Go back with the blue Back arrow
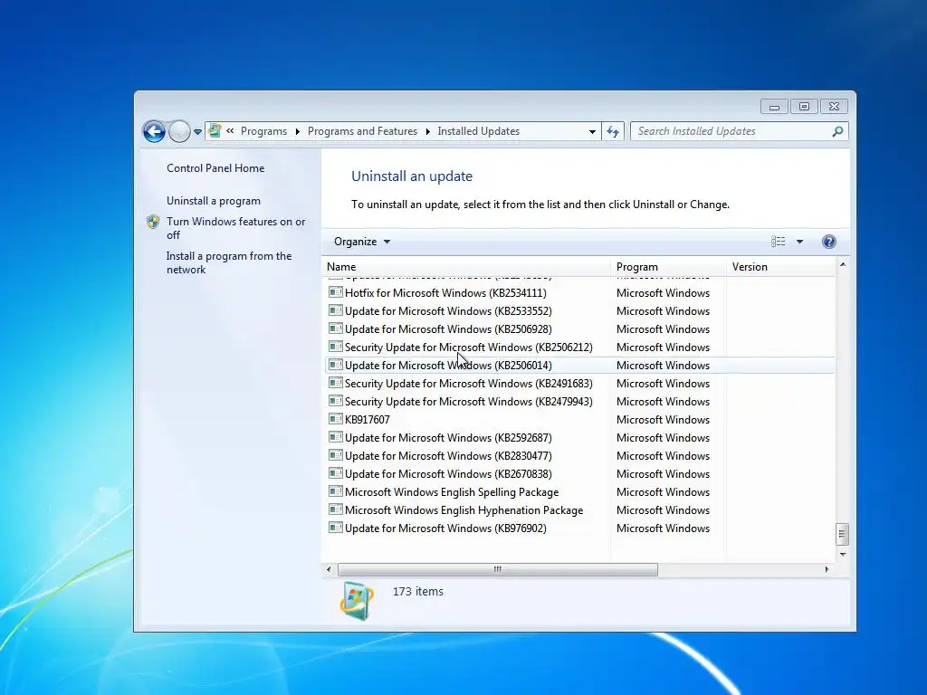Screen dimensions: 927x695 (x=154, y=131)
